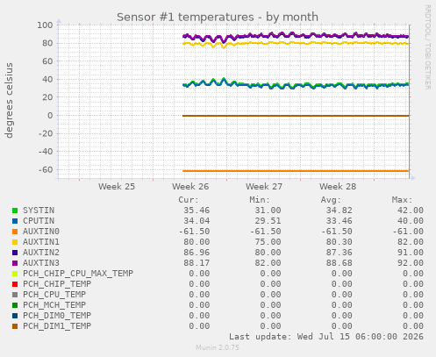
Task: Click the 'Last update' timestamp text
Action: pos(326,337)
